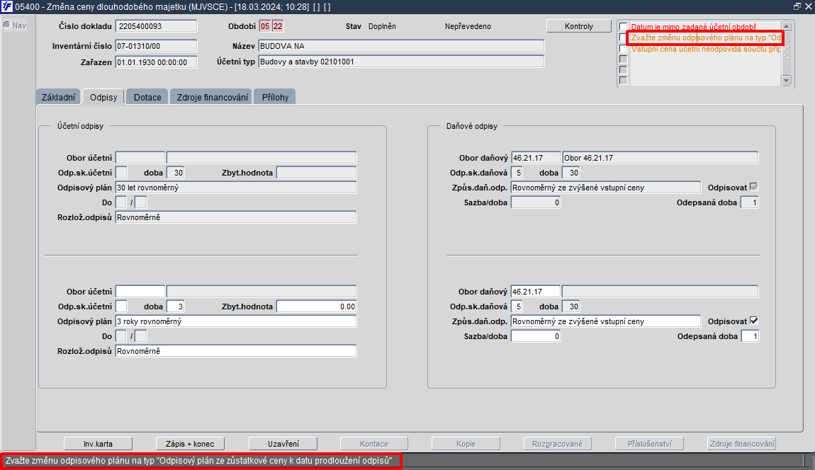
Task: Click lower Obor daňový field 46.21.17
Action: [x=535, y=292]
